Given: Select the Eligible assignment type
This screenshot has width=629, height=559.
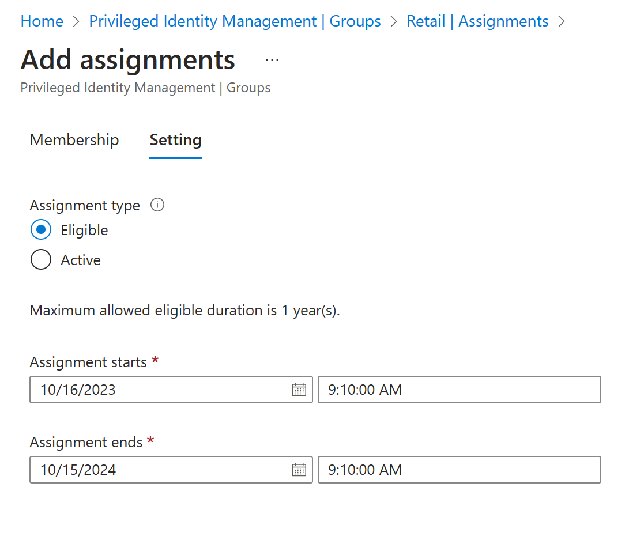Looking at the screenshot, I should (41, 230).
